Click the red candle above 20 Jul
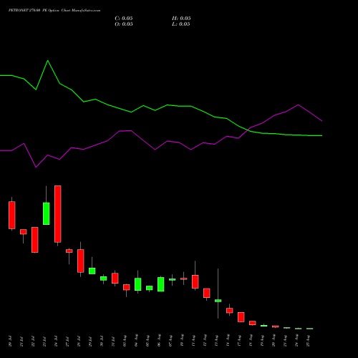The height and width of the screenshot is (358, 358). (x=12, y=215)
